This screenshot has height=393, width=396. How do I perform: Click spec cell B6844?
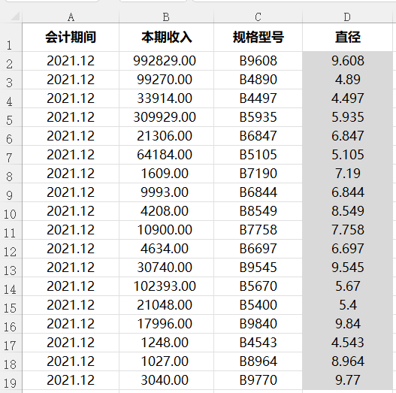click(x=258, y=192)
